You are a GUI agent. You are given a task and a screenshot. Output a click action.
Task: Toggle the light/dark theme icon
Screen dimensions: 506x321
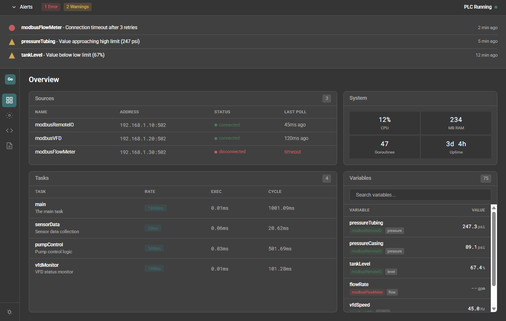(x=9, y=312)
